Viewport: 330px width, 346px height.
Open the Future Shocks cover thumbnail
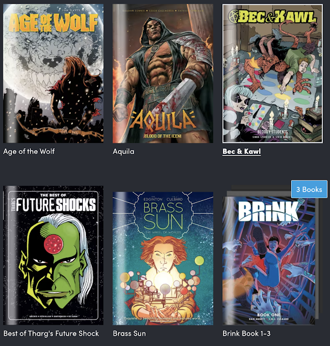coord(54,256)
